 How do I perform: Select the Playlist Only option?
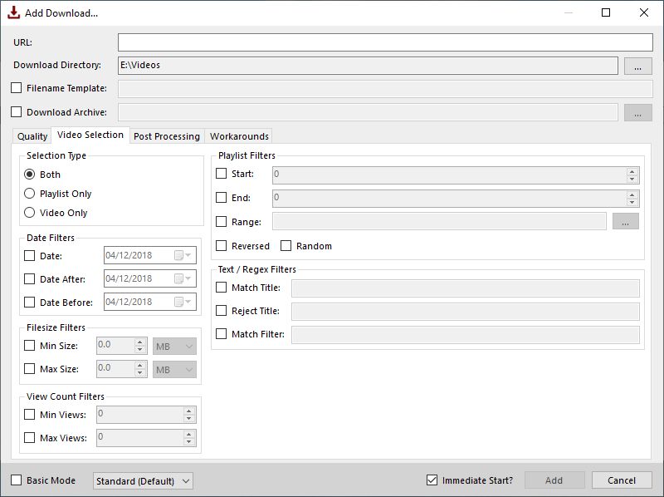click(x=30, y=194)
